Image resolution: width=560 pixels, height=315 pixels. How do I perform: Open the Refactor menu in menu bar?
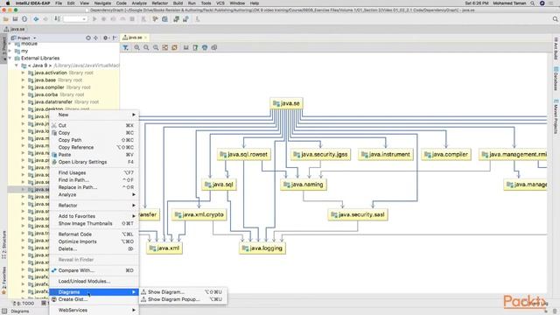pos(159,3)
